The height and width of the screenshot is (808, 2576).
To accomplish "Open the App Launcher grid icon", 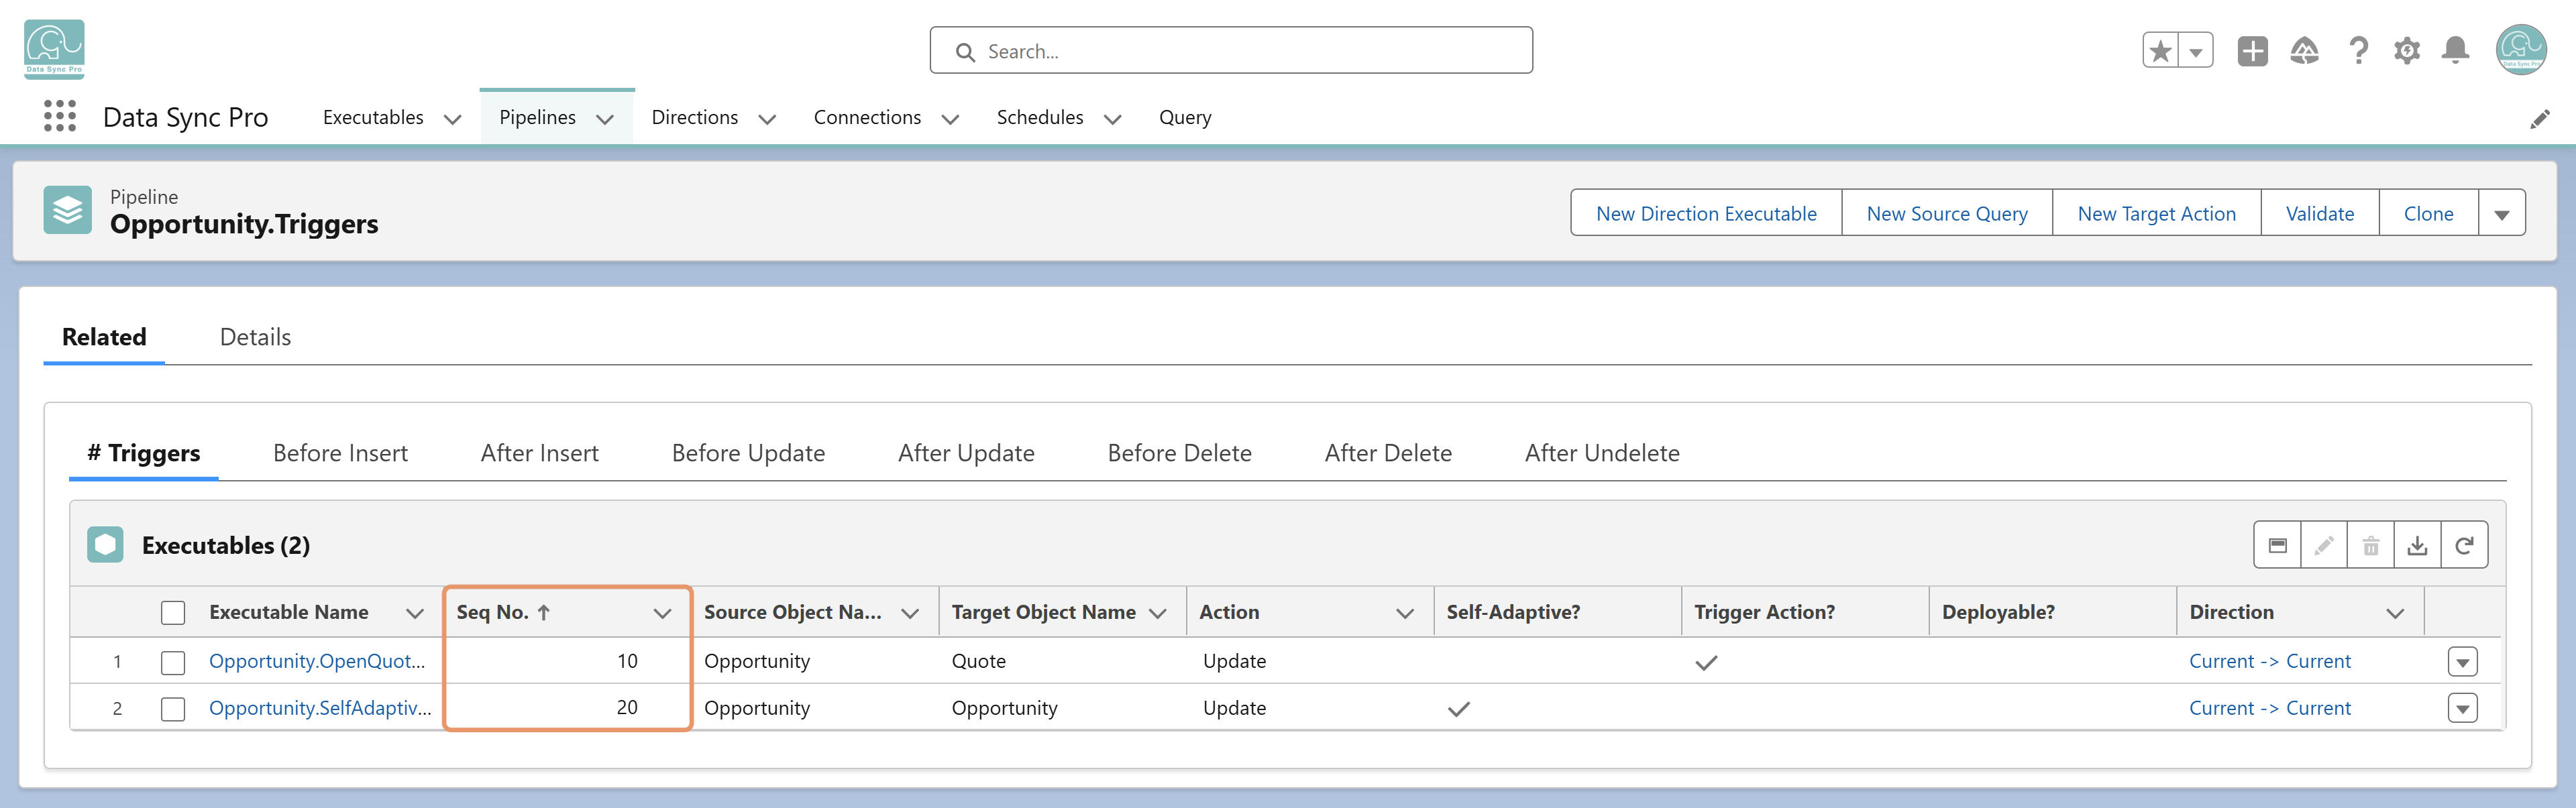I will (60, 117).
